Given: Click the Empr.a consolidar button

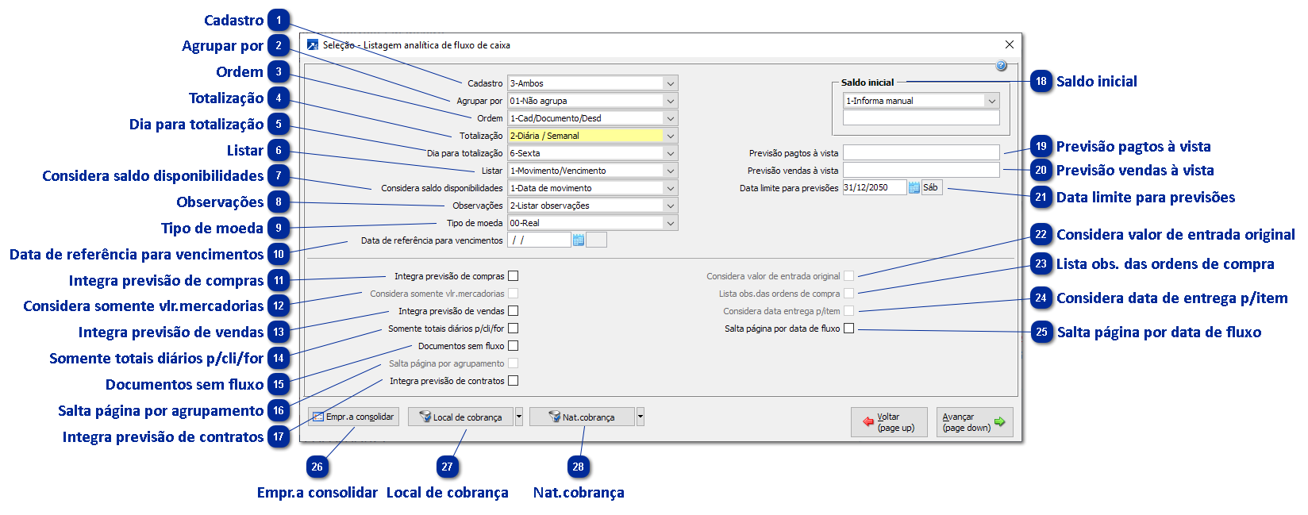Looking at the screenshot, I should coord(352,417).
